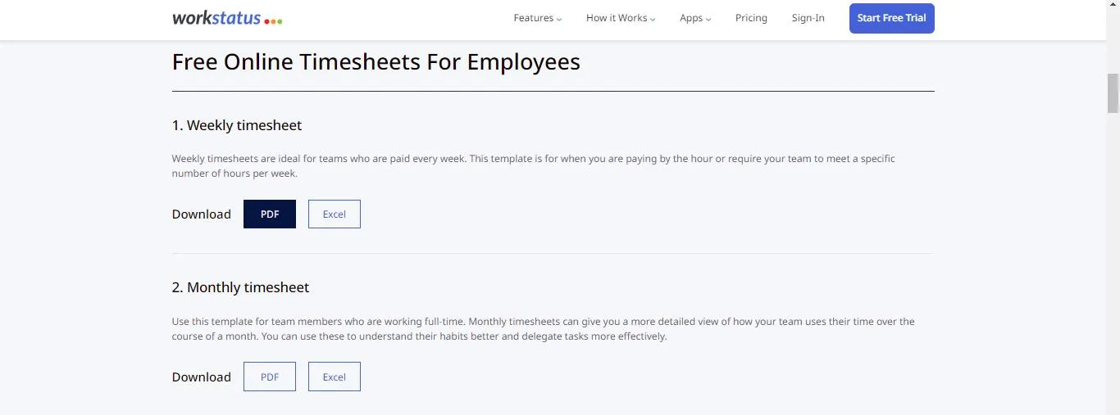Click the scrollbar track below the thumb

point(1113,262)
